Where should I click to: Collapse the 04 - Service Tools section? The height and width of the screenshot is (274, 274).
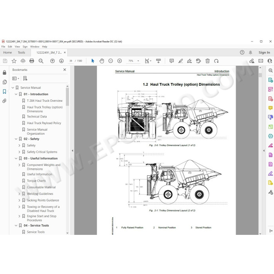[x=16, y=225]
